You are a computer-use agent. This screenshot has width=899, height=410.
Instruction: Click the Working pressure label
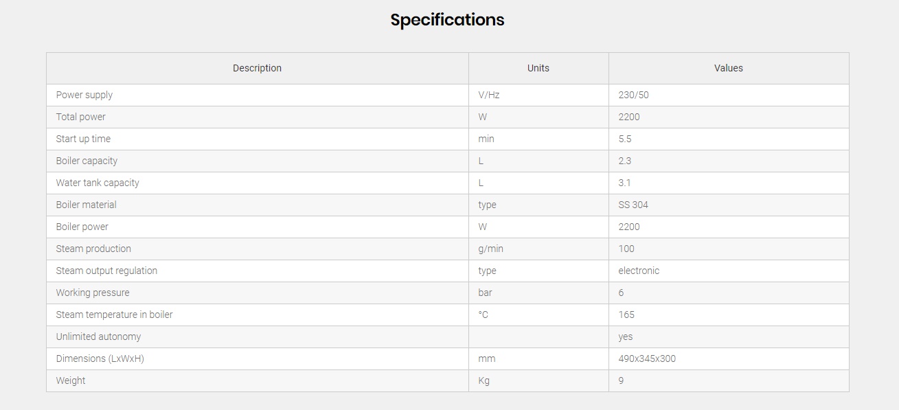pyautogui.click(x=93, y=293)
